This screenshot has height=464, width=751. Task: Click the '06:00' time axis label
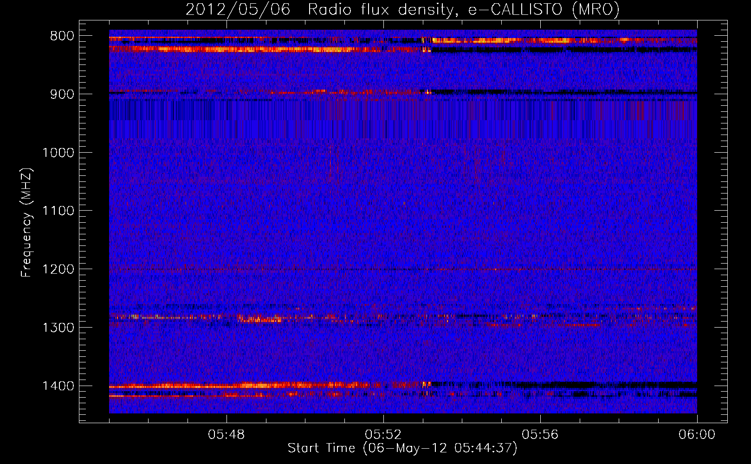pyautogui.click(x=697, y=435)
